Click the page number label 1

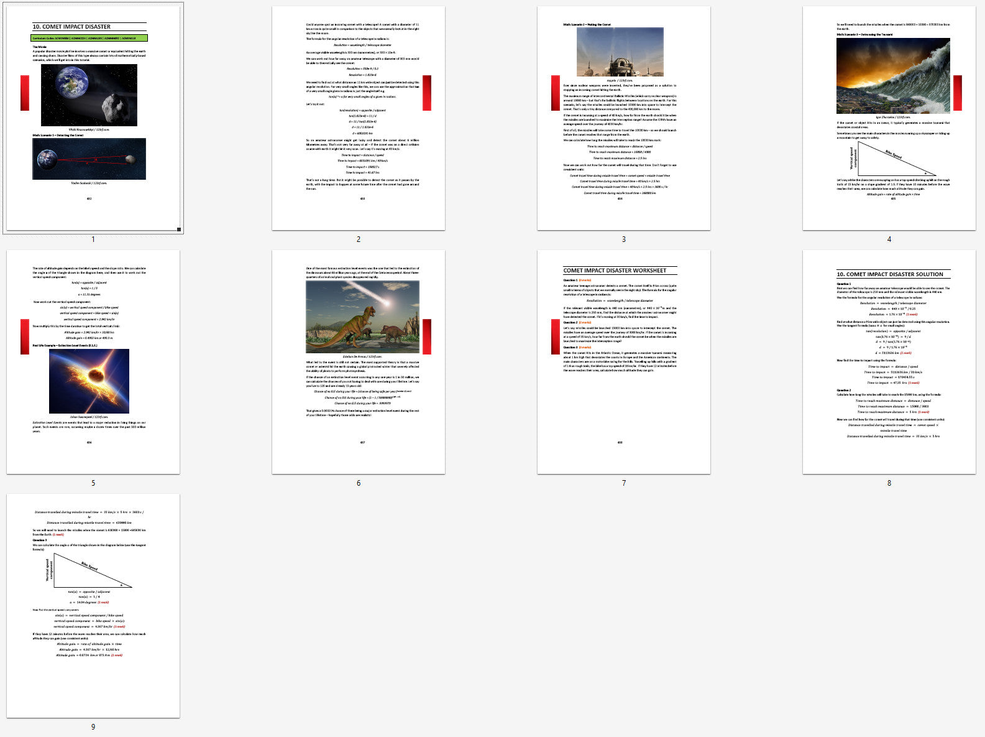coord(93,239)
